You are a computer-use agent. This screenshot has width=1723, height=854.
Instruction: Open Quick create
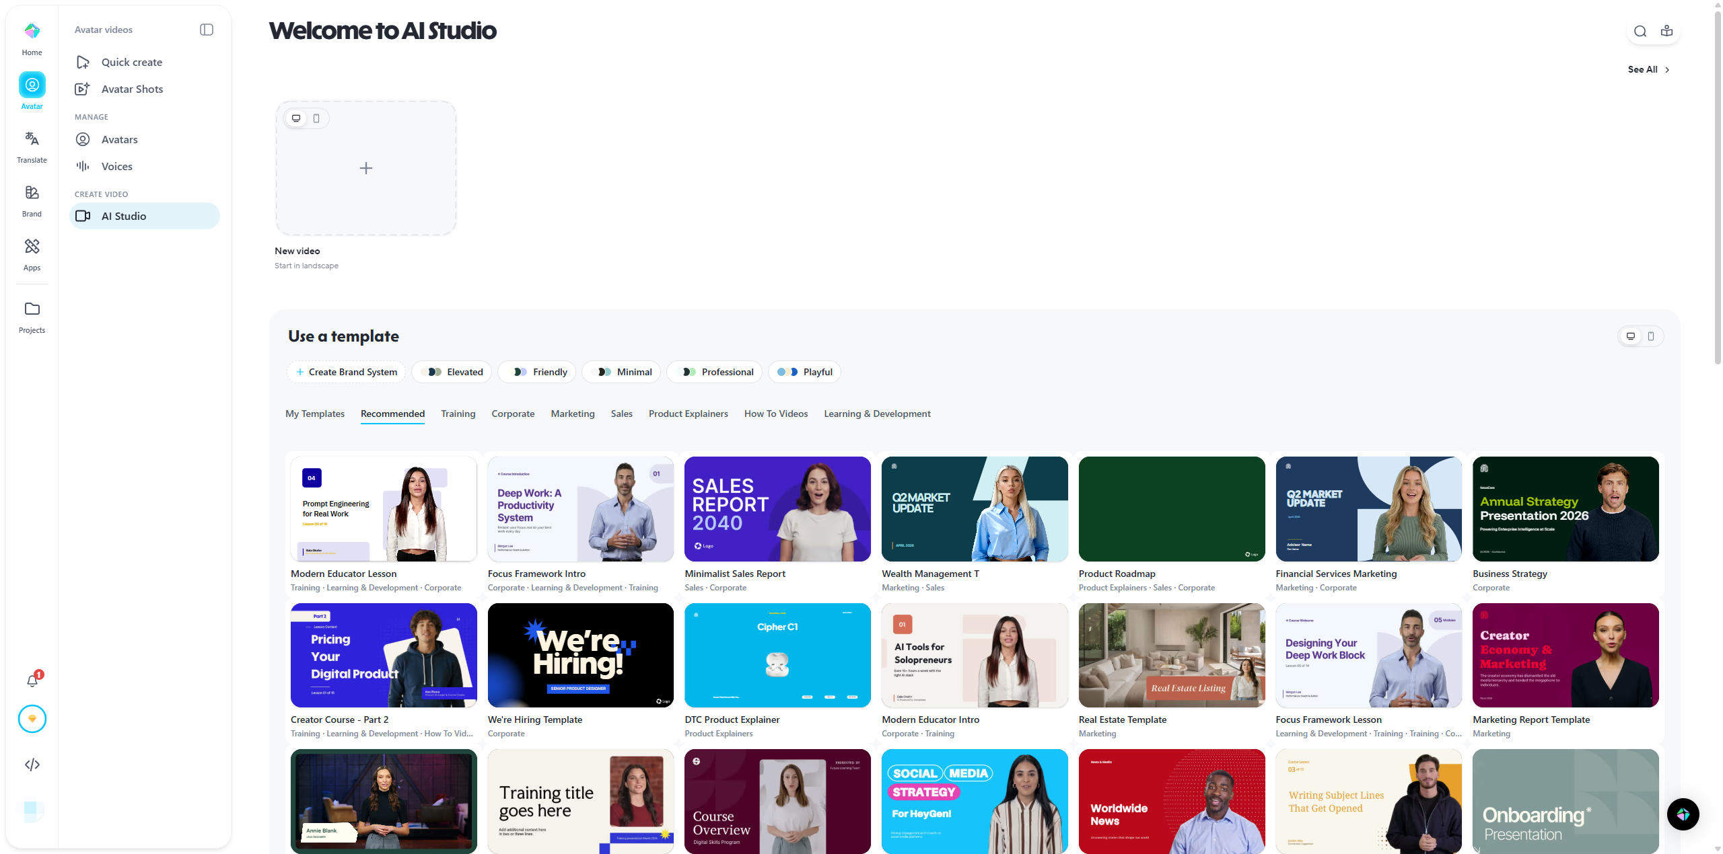click(145, 62)
